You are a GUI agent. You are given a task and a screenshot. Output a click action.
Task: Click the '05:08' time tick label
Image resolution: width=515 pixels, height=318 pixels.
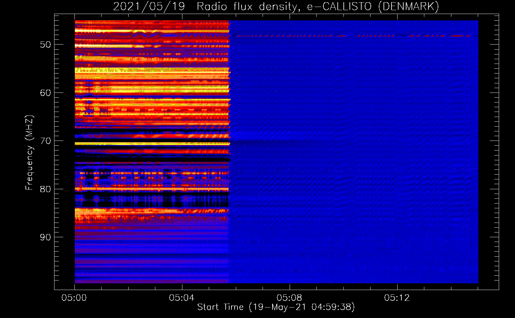tap(289, 298)
